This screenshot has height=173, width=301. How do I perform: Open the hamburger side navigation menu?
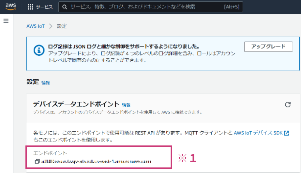point(6,21)
